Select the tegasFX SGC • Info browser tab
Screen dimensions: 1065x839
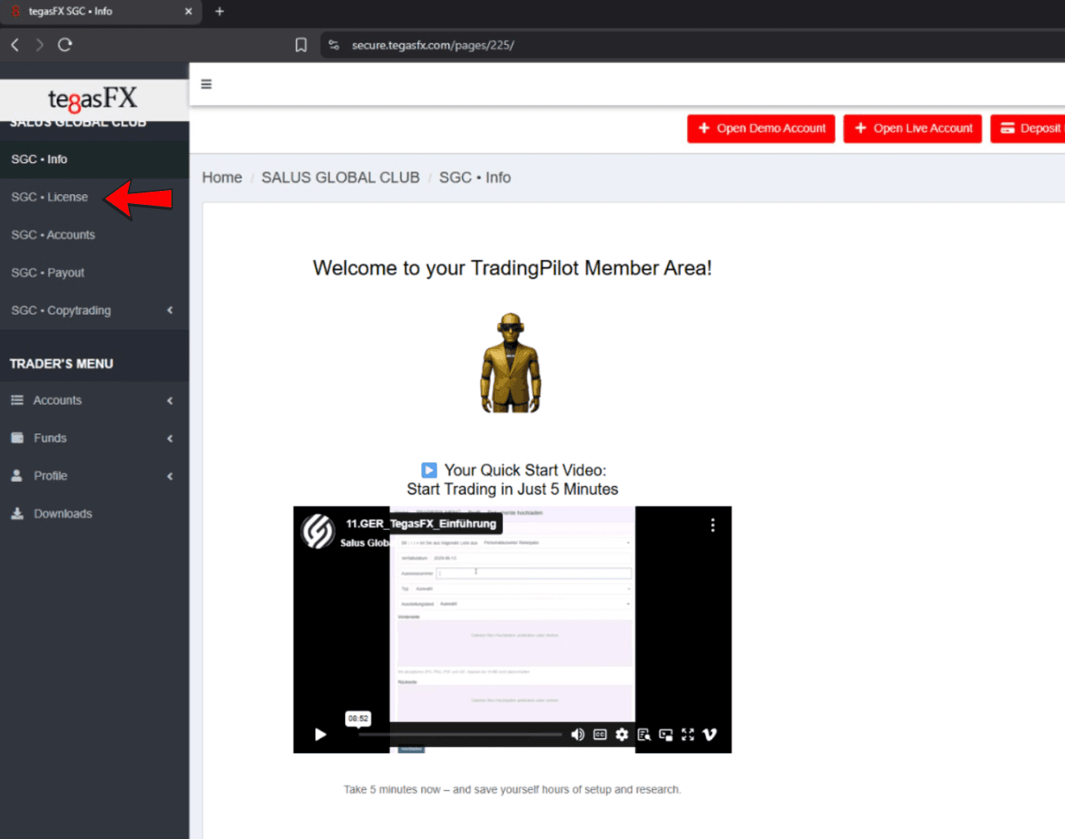click(100, 11)
